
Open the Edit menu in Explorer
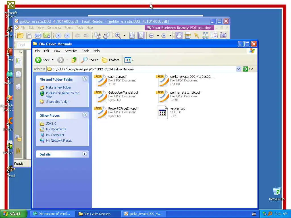point(47,51)
